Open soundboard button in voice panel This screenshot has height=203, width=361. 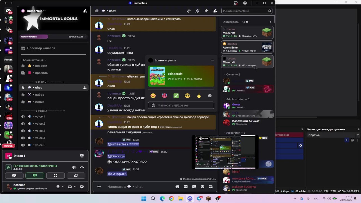(x=76, y=175)
